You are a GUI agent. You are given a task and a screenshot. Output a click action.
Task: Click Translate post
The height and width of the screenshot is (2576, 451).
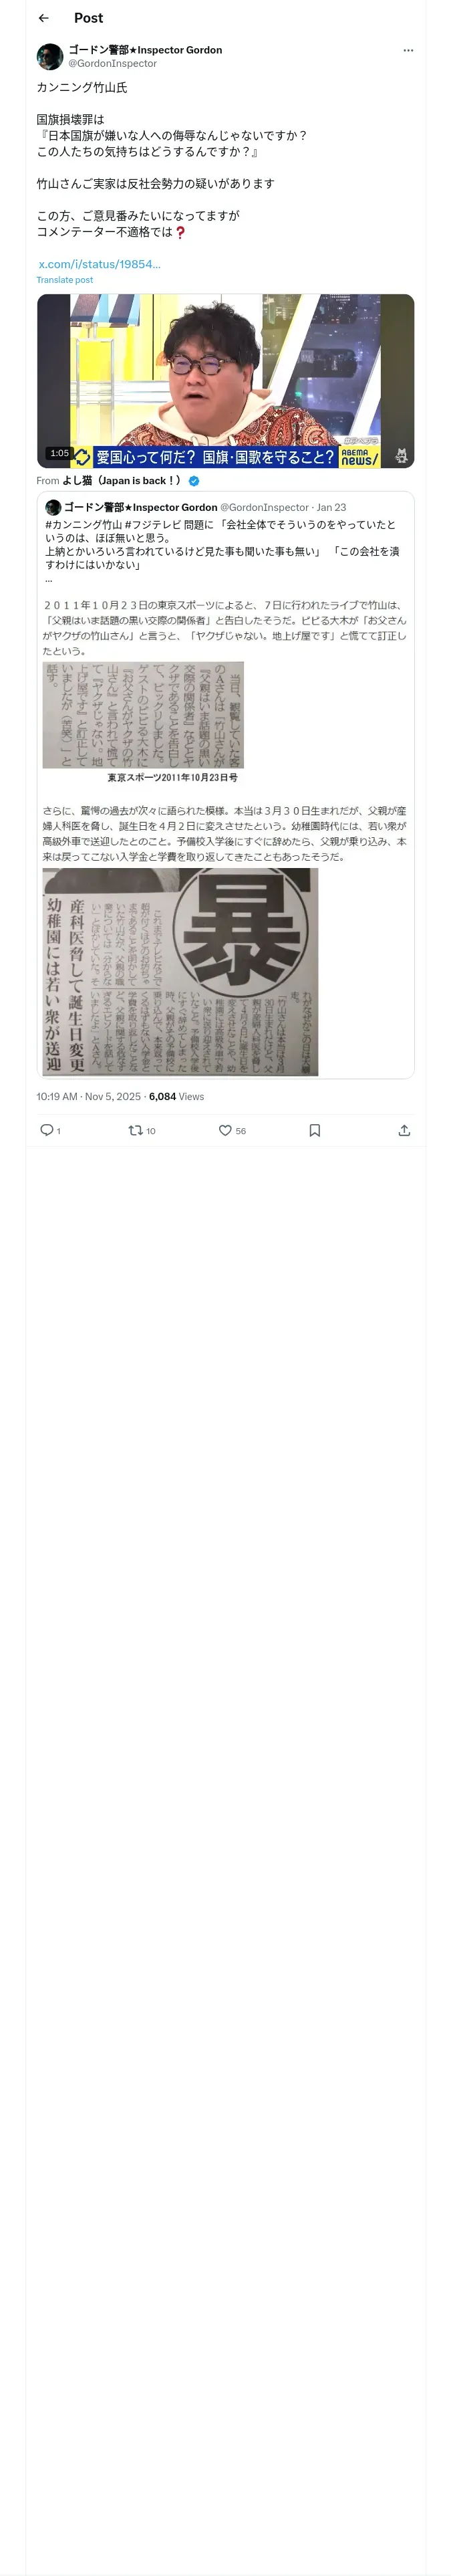pos(65,280)
